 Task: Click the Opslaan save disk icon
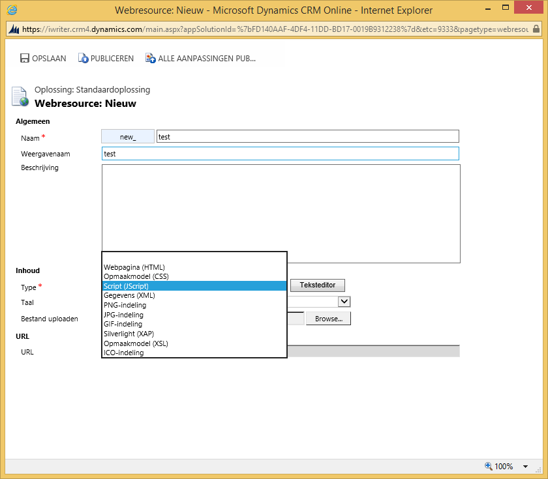24,59
